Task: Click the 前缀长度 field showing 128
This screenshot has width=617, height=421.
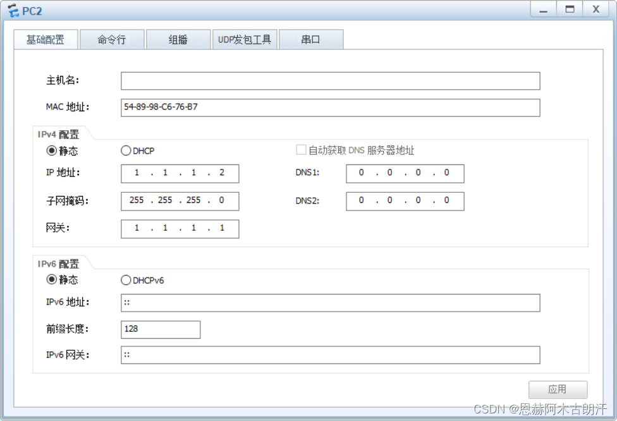Action: (161, 329)
